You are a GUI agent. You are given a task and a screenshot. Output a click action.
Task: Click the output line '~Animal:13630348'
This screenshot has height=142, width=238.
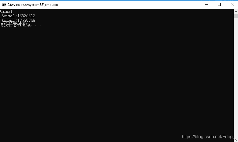click(18, 20)
